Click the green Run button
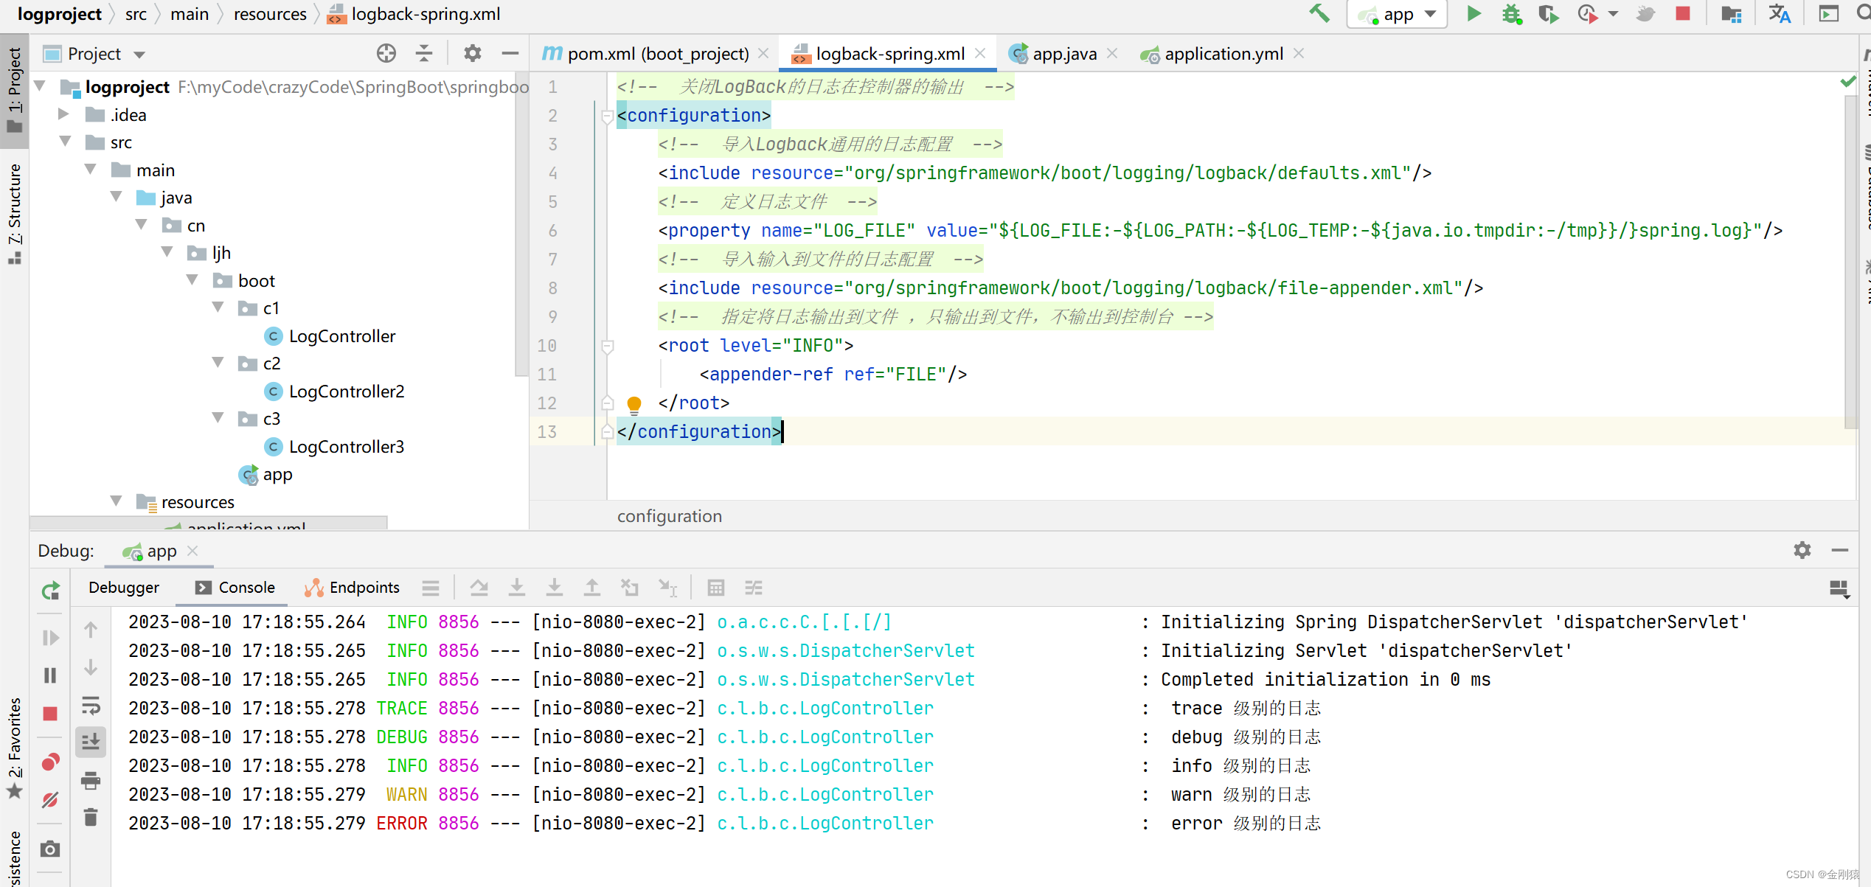The width and height of the screenshot is (1871, 887). tap(1473, 14)
